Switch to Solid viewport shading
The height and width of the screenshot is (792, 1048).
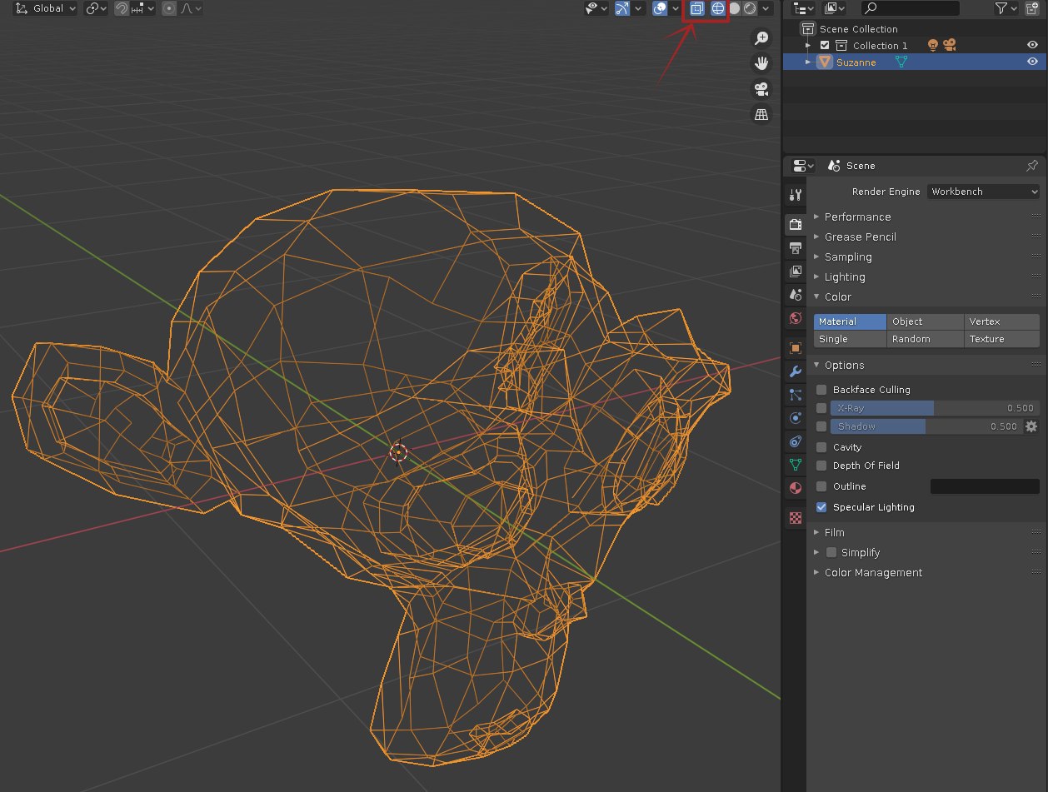[735, 8]
